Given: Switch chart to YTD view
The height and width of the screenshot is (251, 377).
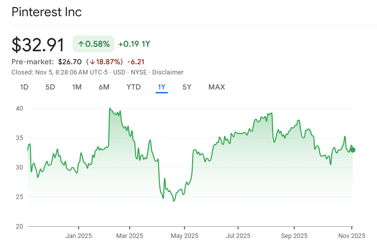Looking at the screenshot, I should click(x=133, y=87).
